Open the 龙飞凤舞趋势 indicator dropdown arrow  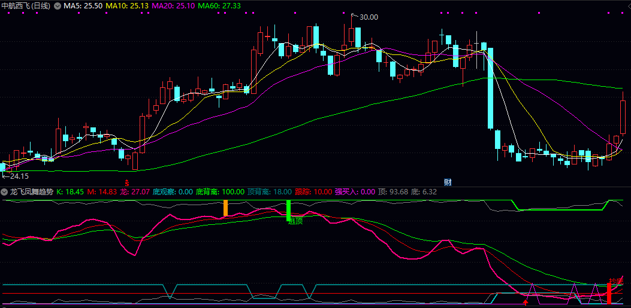5,192
